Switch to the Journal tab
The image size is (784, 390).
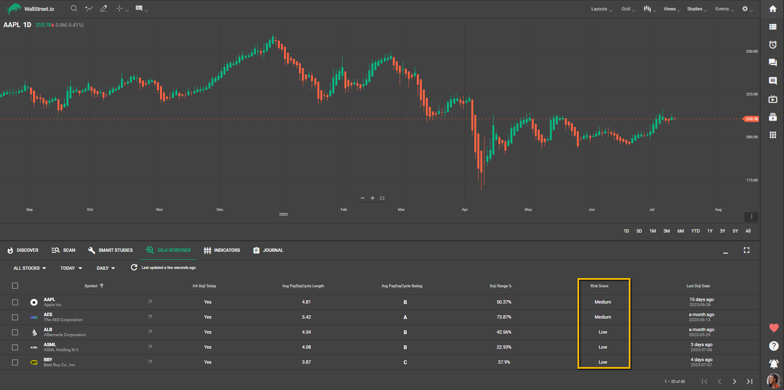point(268,250)
